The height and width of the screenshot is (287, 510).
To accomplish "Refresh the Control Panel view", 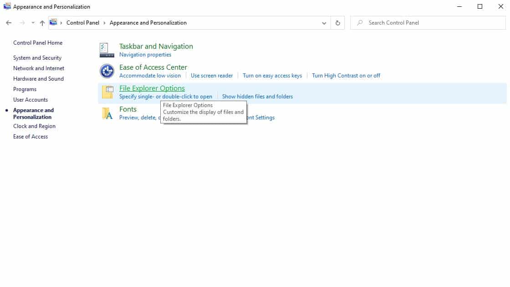I will (x=337, y=23).
